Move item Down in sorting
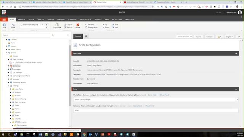This screenshot has height=137, width=244. [x=106, y=27]
